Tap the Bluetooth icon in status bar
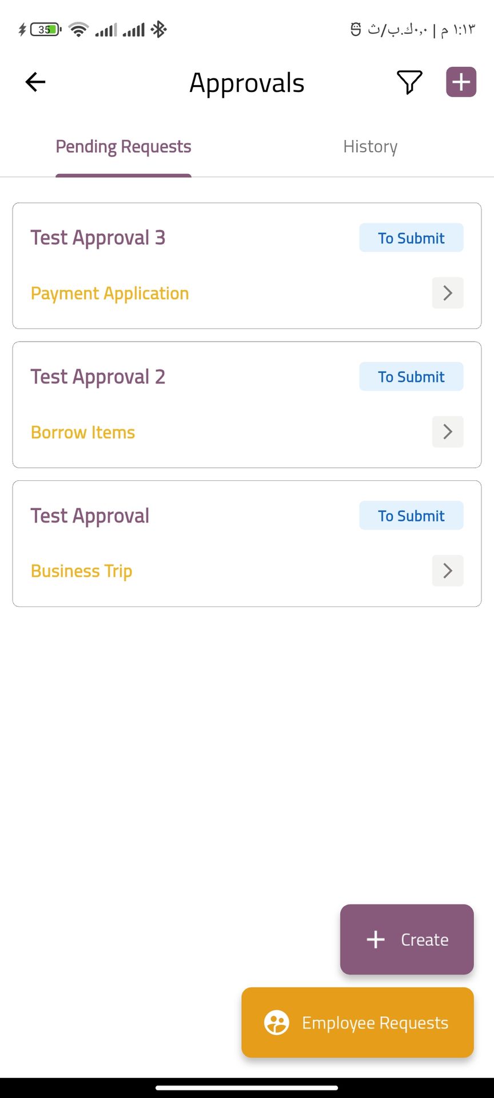This screenshot has height=1098, width=494. (x=158, y=29)
